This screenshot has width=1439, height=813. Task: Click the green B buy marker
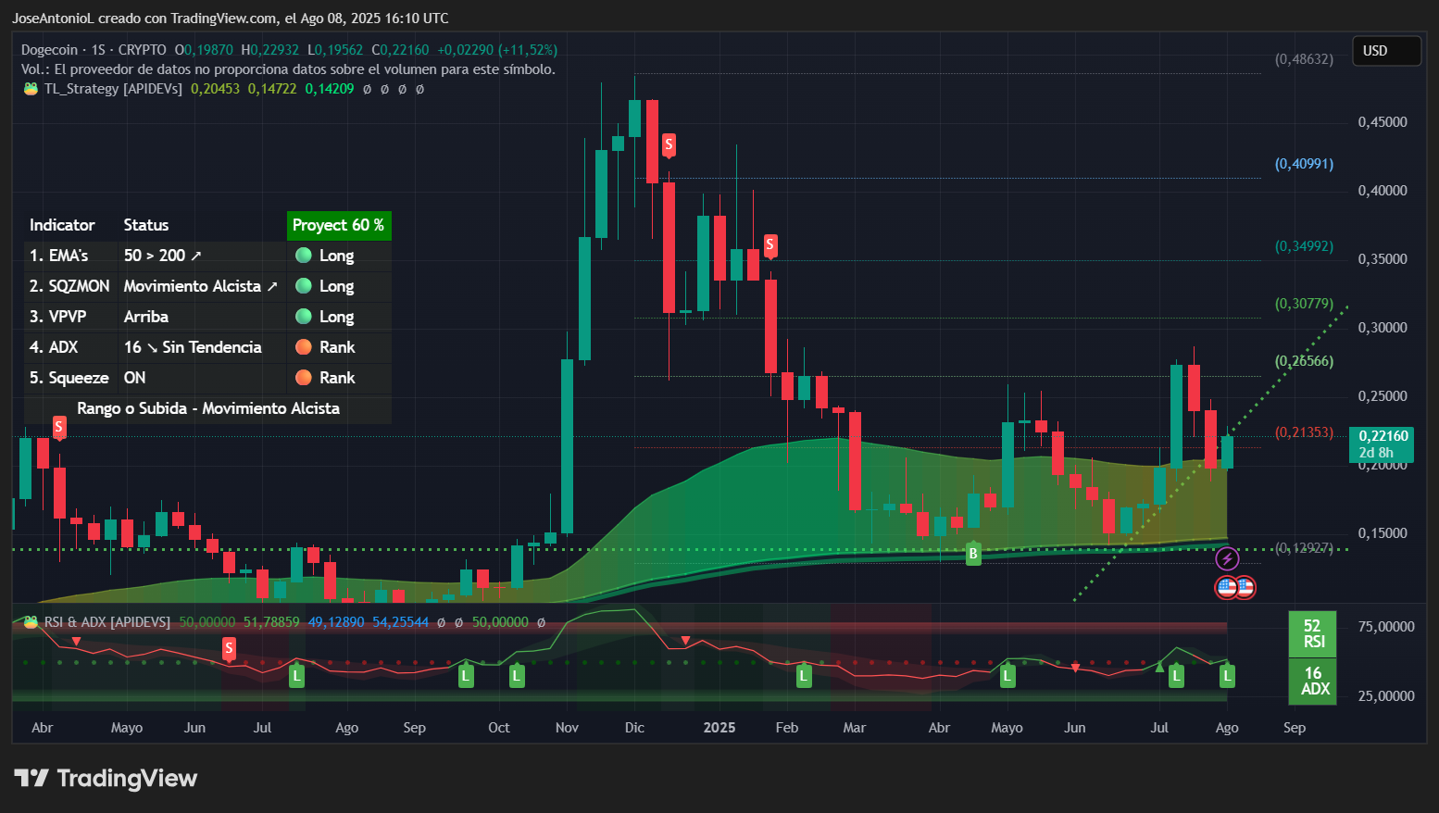click(973, 554)
